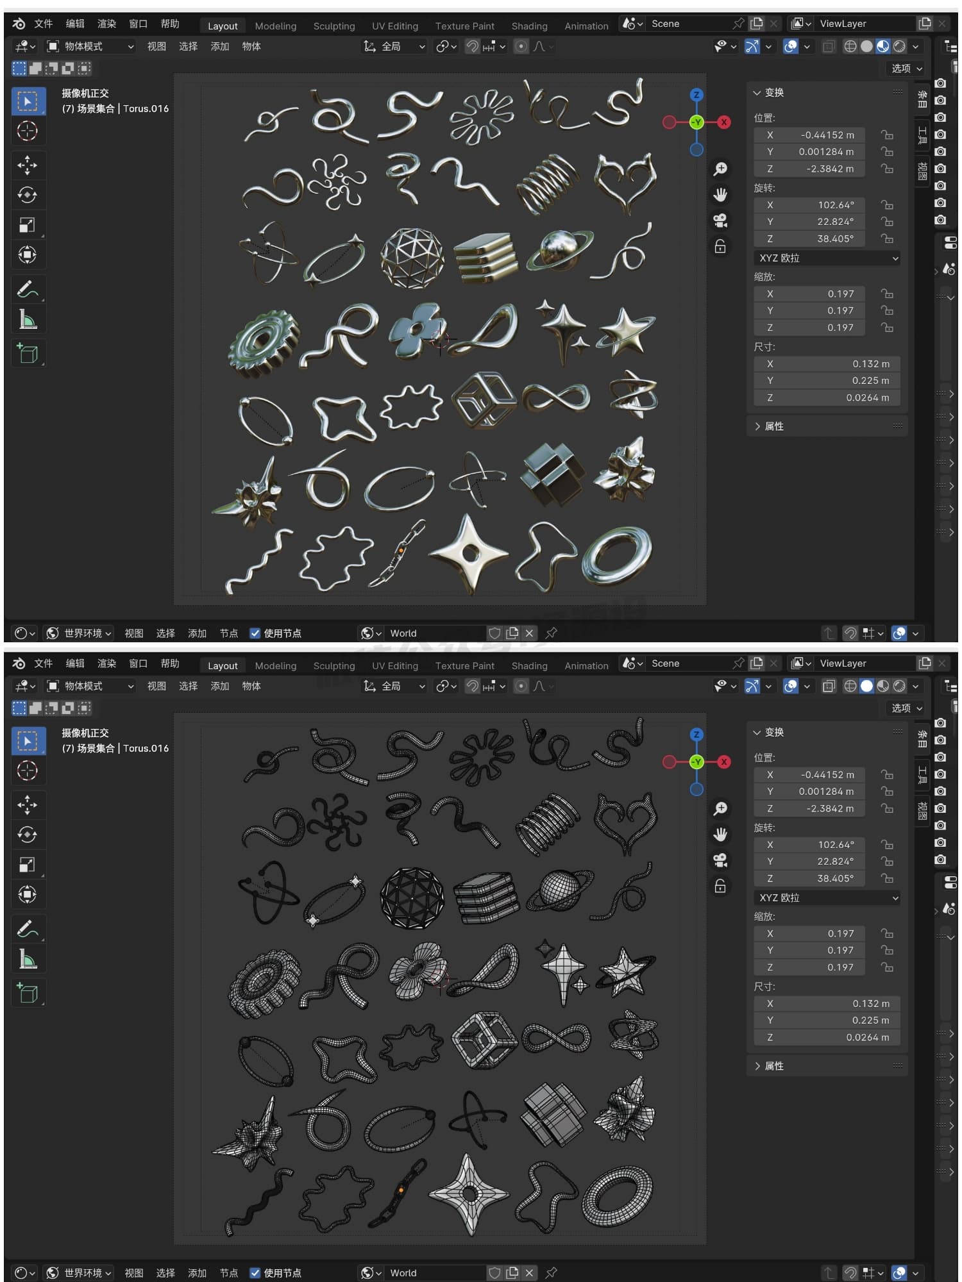This screenshot has width=962, height=1282.
Task: Select the Move tool in lower Blender window
Action: pos(28,804)
